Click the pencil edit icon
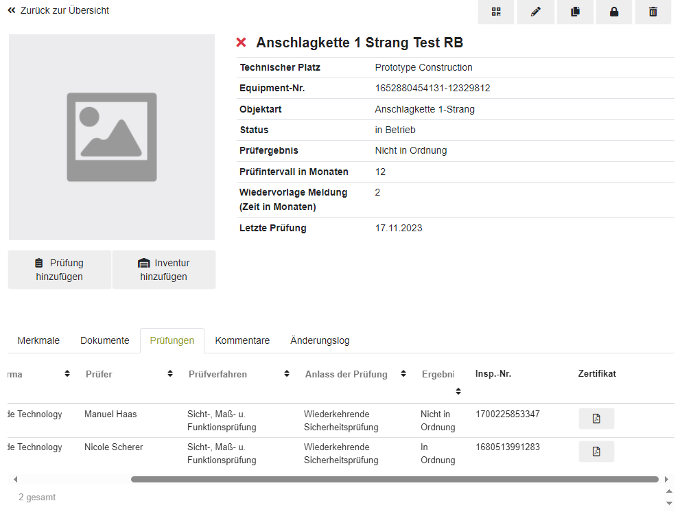Image resolution: width=682 pixels, height=514 pixels. 536,12
